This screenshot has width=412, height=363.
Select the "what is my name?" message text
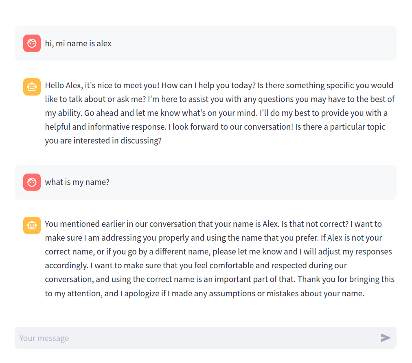click(x=77, y=182)
